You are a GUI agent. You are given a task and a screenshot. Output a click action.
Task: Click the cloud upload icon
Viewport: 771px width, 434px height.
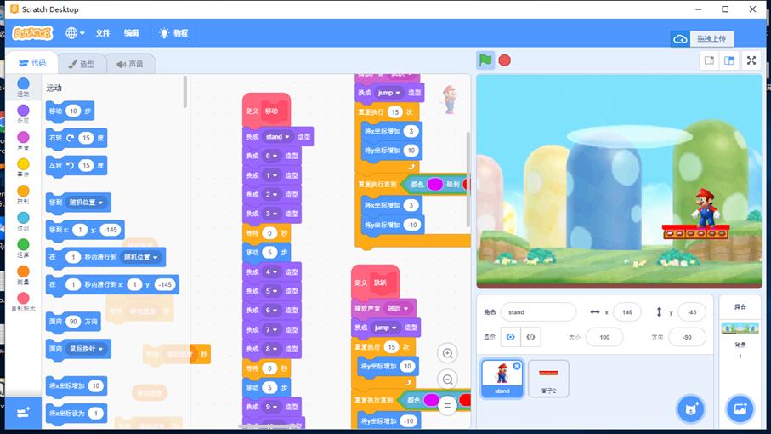pyautogui.click(x=680, y=39)
